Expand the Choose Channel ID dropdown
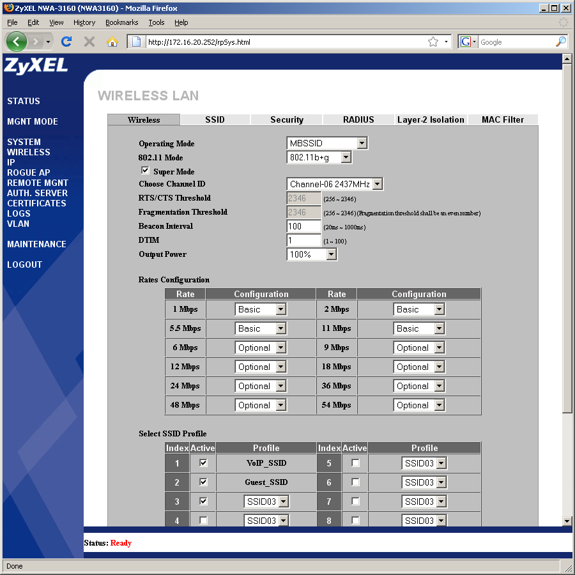 (335, 184)
